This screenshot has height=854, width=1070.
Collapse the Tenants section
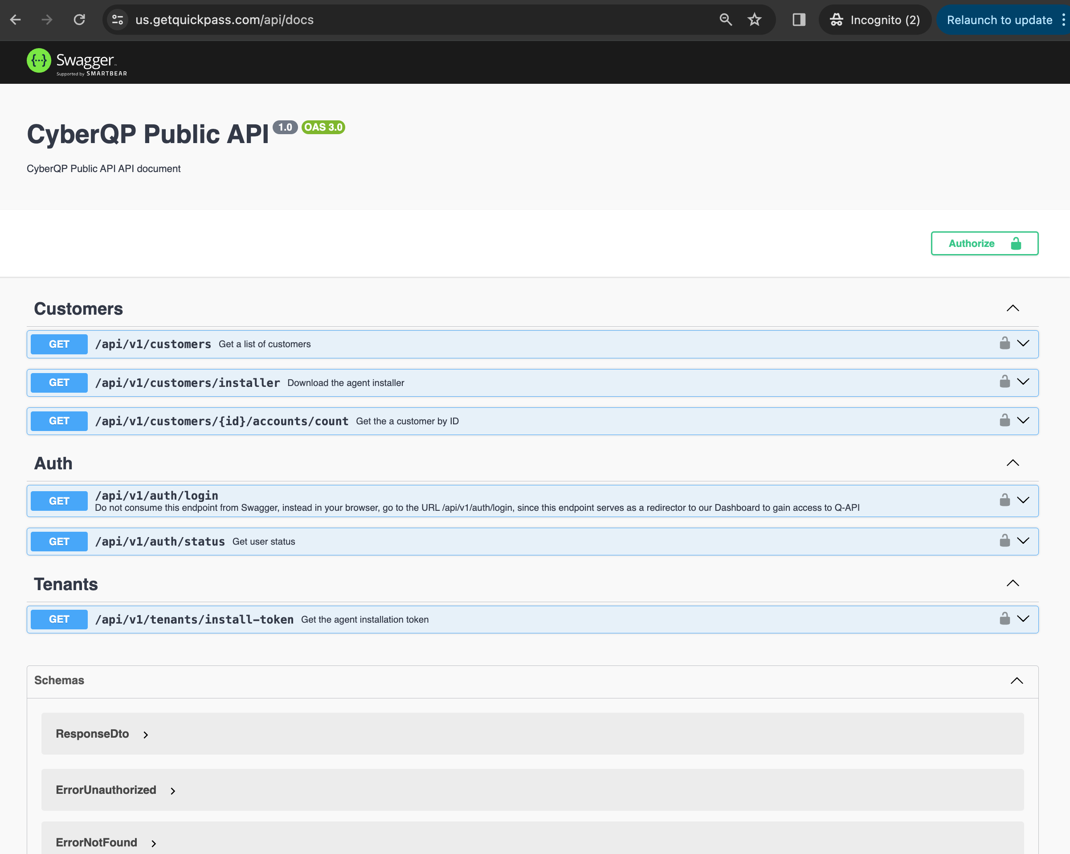(1013, 583)
